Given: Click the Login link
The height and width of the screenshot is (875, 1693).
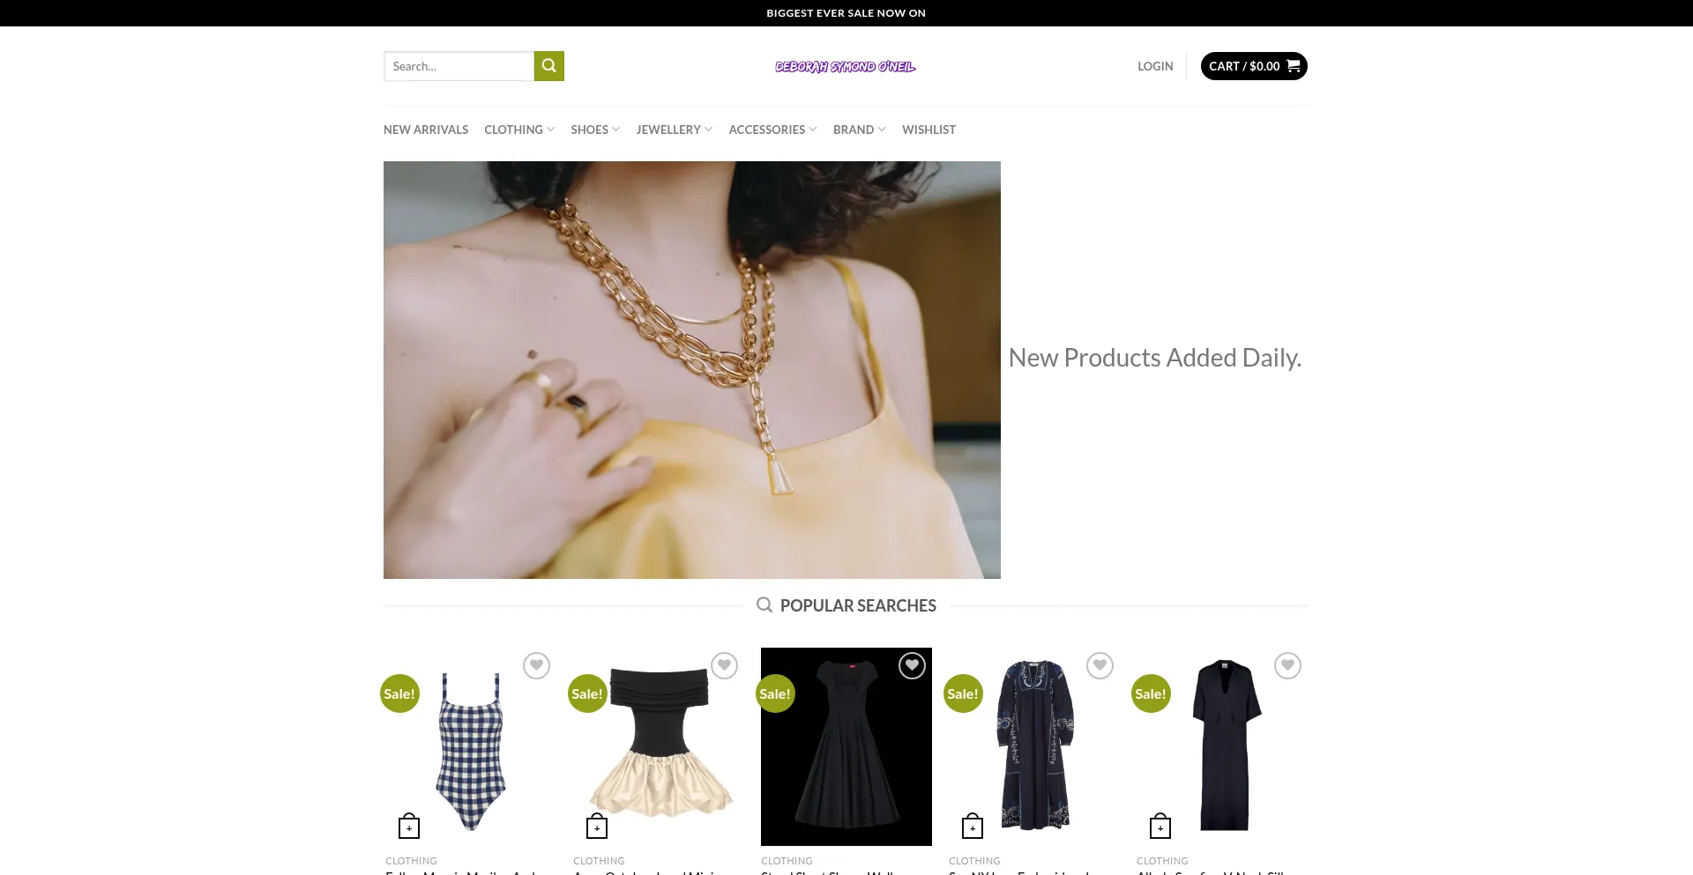Looking at the screenshot, I should click(x=1155, y=66).
